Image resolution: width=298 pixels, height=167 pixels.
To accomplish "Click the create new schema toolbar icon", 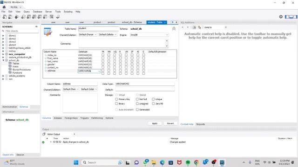I will click(23, 17).
